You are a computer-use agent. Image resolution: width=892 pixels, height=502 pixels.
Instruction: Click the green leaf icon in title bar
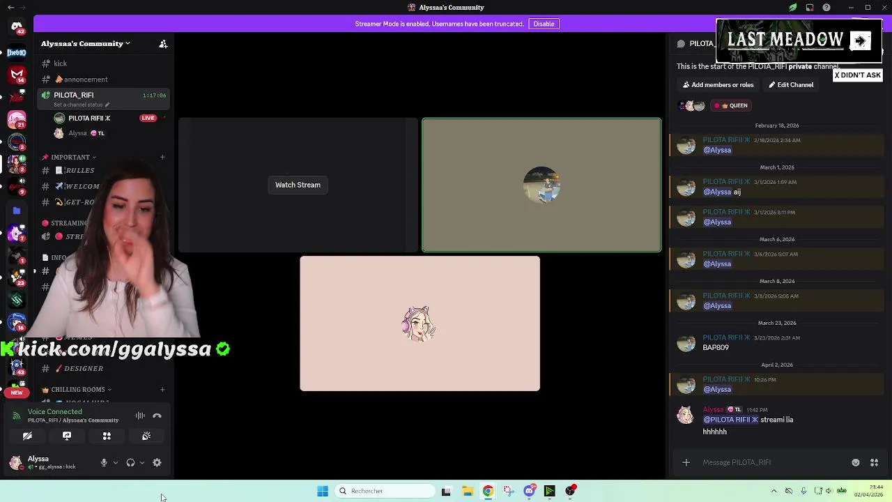pyautogui.click(x=793, y=8)
